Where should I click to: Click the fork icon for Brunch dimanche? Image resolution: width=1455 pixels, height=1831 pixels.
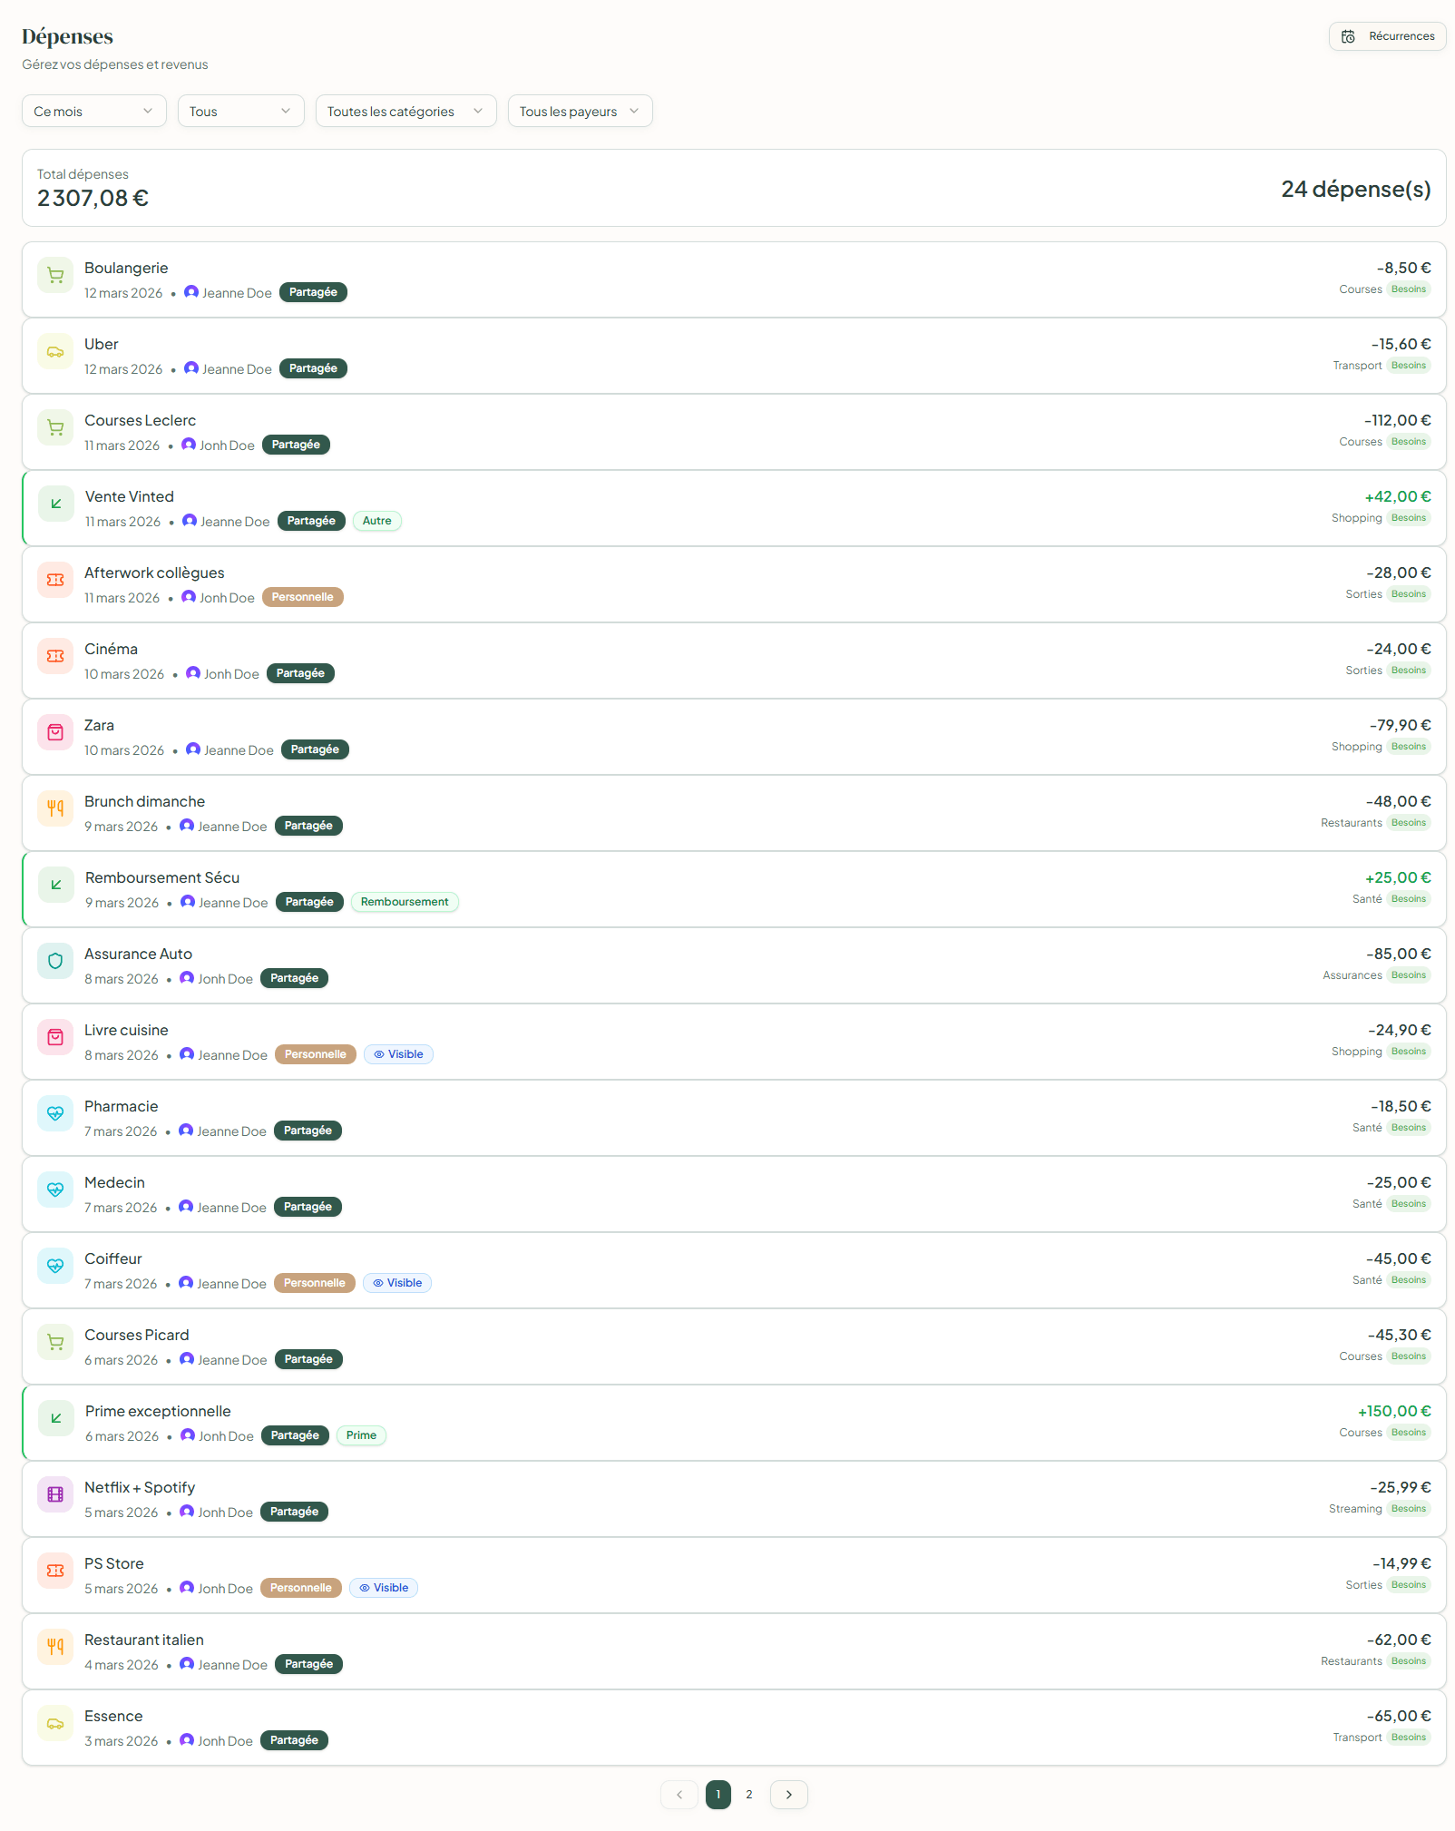click(55, 809)
